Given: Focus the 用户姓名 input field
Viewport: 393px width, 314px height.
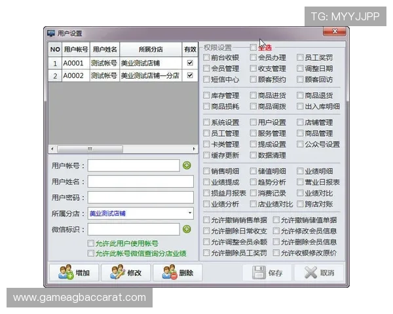Looking at the screenshot, I should [141, 182].
